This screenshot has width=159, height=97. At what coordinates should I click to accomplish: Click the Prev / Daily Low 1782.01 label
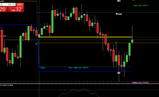click(79, 67)
